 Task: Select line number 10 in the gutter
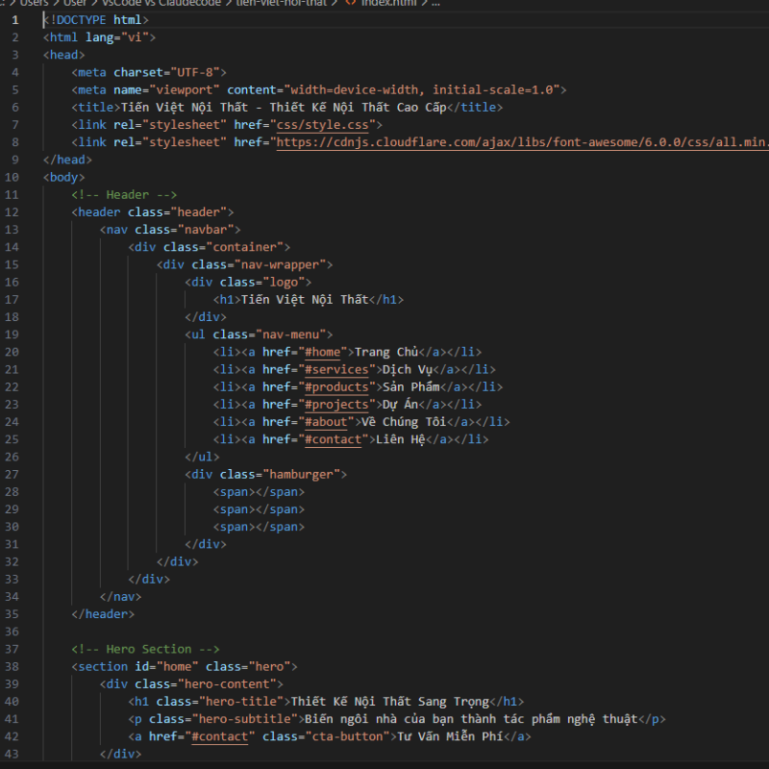click(x=12, y=178)
